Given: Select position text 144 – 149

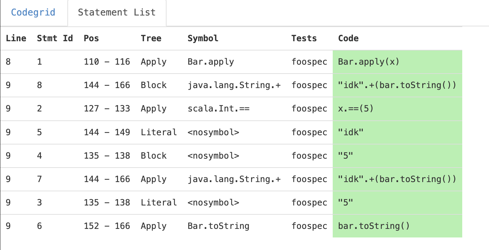Looking at the screenshot, I should click(x=107, y=132).
